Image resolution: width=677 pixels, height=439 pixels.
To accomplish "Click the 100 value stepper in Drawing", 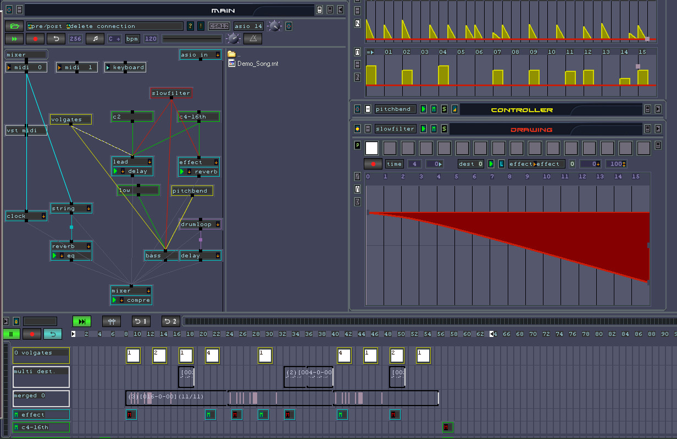I will tap(617, 164).
